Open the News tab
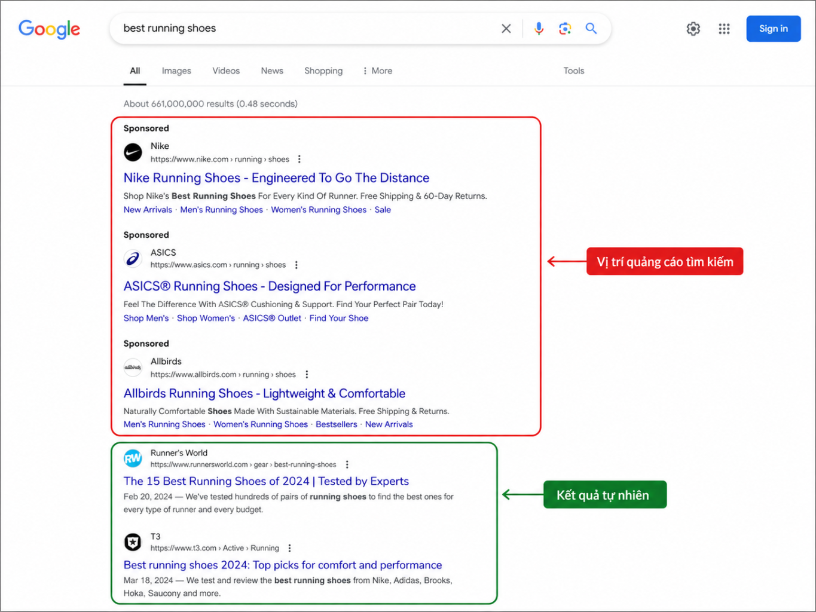The width and height of the screenshot is (816, 612). pyautogui.click(x=272, y=71)
